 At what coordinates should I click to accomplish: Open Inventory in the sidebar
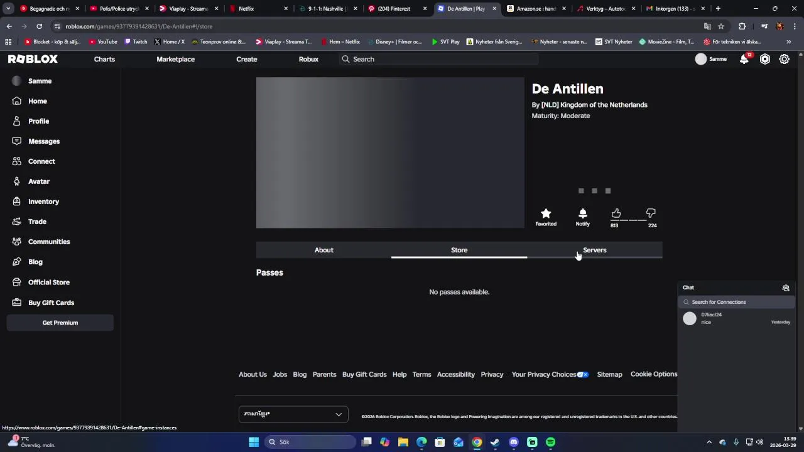pos(43,202)
